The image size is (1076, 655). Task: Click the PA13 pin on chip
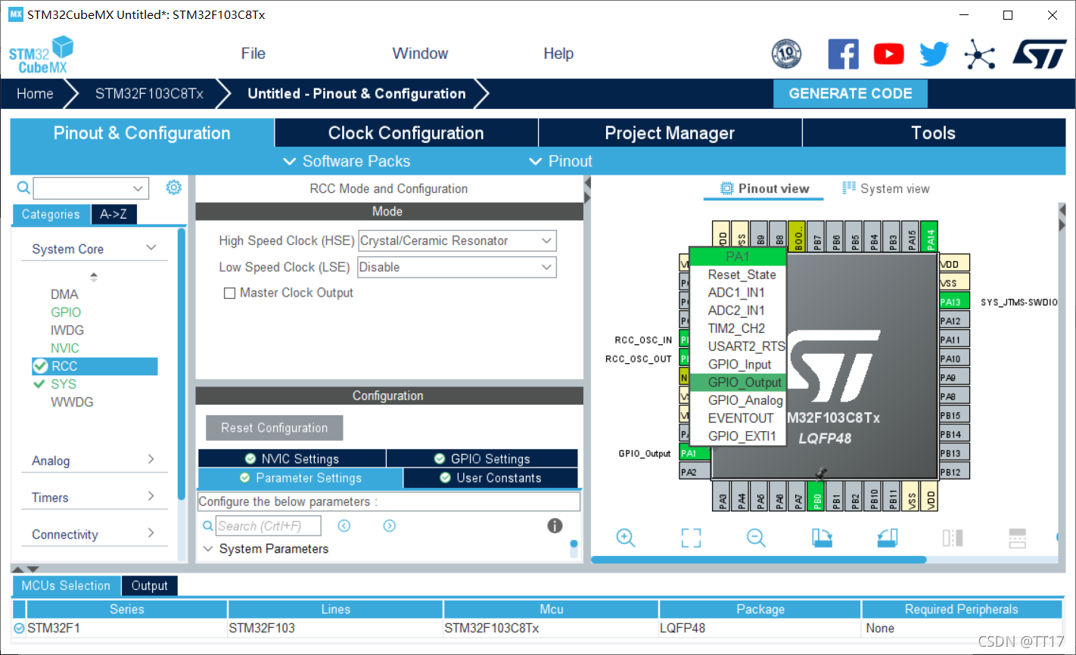(953, 302)
